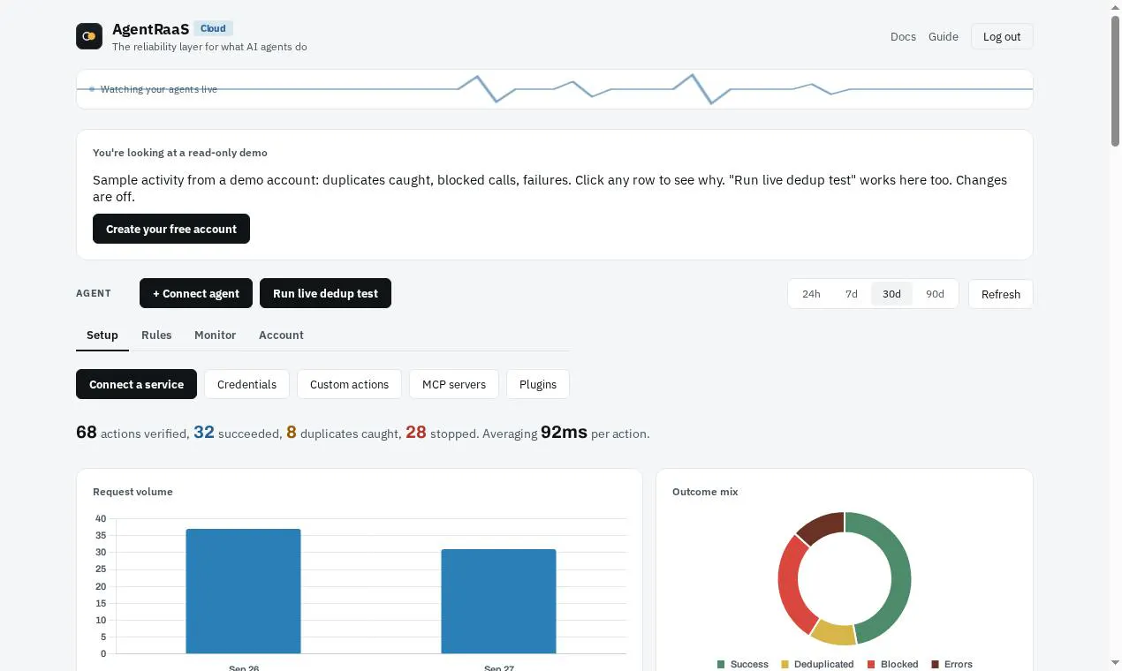The width and height of the screenshot is (1122, 671).
Task: Click the "28" stopped count
Action: tap(416, 433)
